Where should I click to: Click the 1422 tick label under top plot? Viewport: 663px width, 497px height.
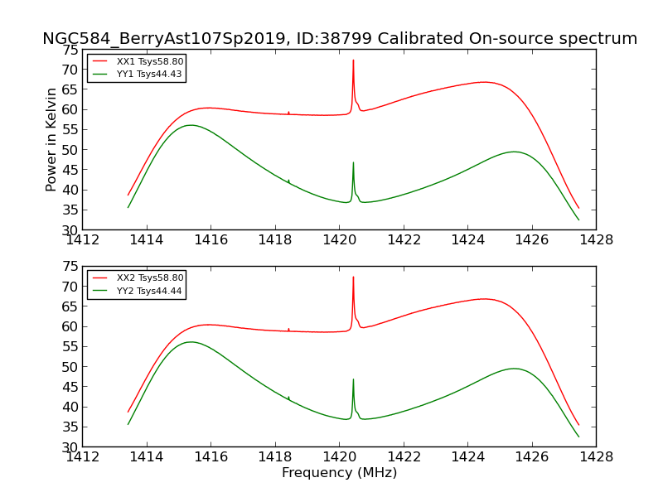coord(404,240)
